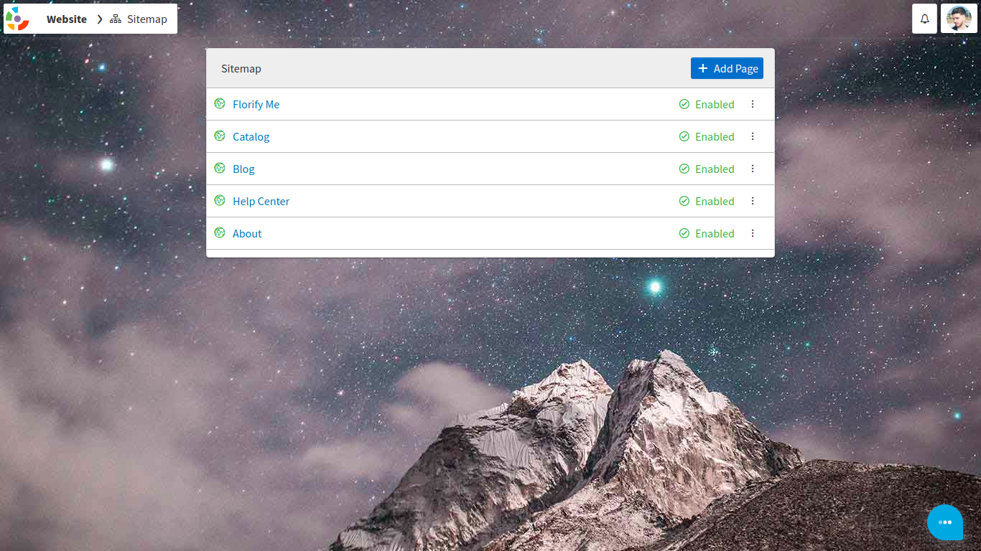Open the three-dot menu for Catalog
The height and width of the screenshot is (551, 981).
pyautogui.click(x=753, y=136)
